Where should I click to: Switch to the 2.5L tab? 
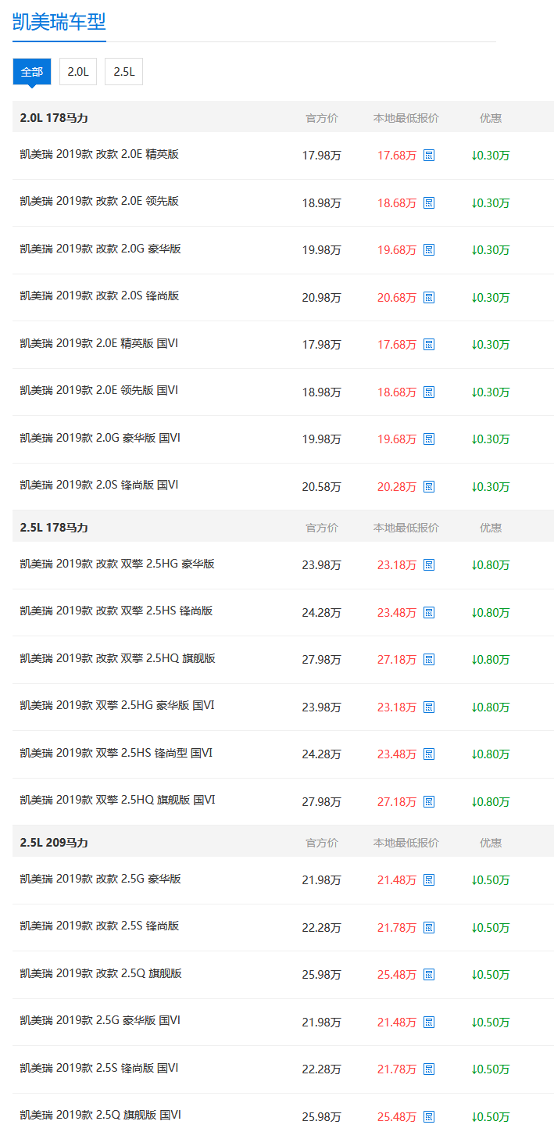pos(123,71)
